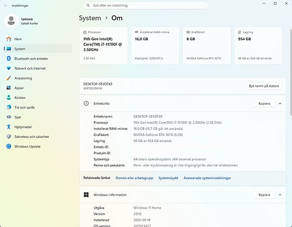Collapse the Enhetsinfo section chevron
The width and height of the screenshot is (292, 227).
tap(280, 103)
